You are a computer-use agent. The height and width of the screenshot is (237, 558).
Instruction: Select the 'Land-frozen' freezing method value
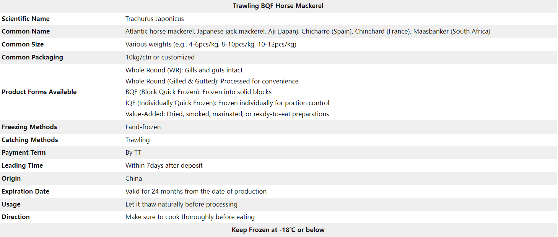click(143, 127)
